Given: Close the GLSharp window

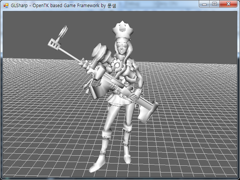Looking at the screenshot, I should [228, 4].
